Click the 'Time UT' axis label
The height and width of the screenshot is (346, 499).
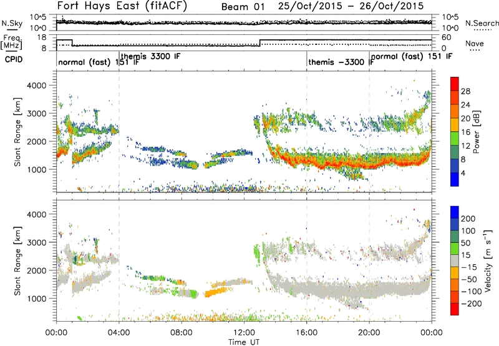[244, 342]
